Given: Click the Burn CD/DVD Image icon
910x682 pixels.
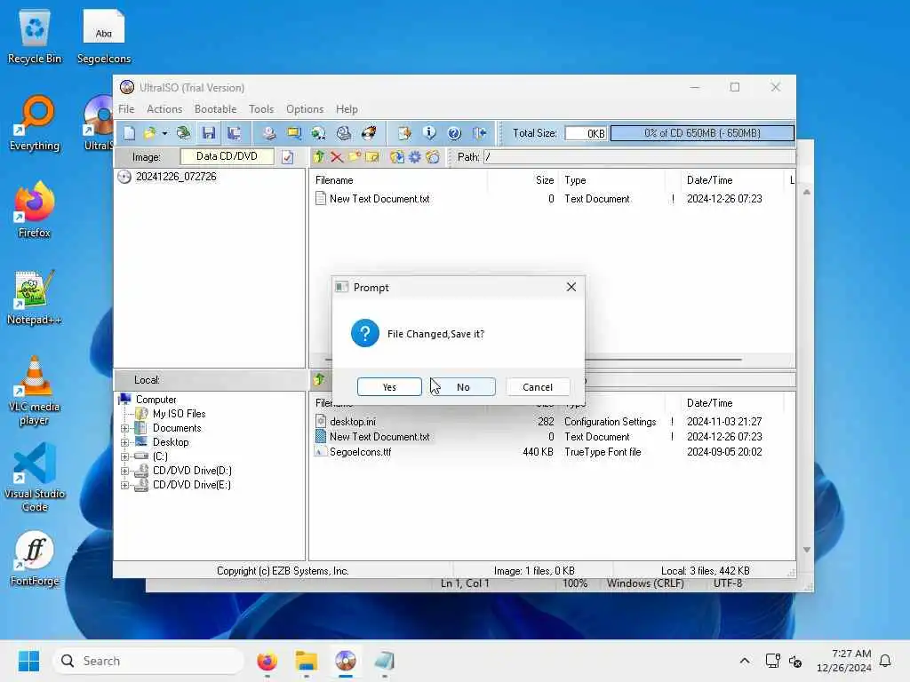Looking at the screenshot, I should tap(369, 133).
